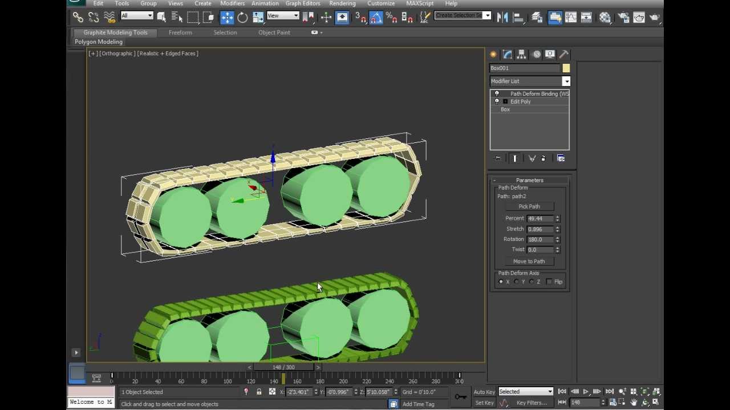Collapse the Parameters rollout
This screenshot has height=410, width=730.
coord(529,181)
